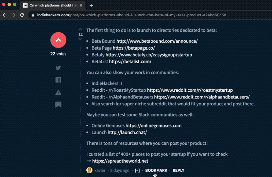The width and height of the screenshot is (272, 177).
Task: Collapse xavier's comment with the [–] toggle
Action: click(137, 171)
